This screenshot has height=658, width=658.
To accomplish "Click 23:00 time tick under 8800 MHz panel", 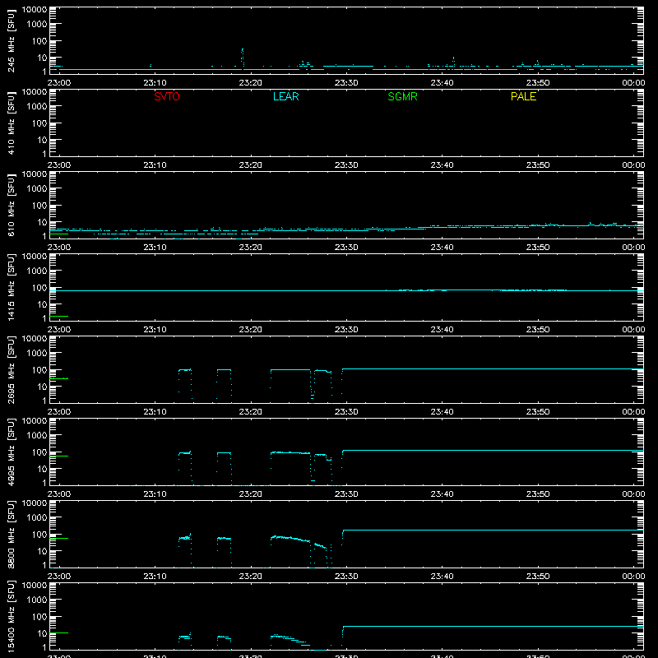I will [x=59, y=577].
